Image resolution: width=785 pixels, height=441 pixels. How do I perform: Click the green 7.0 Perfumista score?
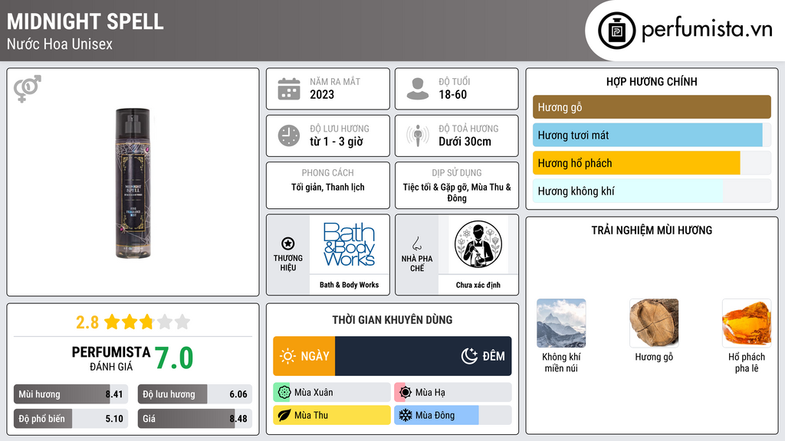174,358
